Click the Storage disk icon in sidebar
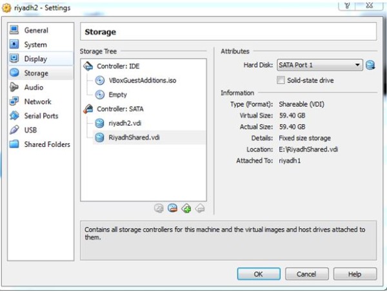The height and width of the screenshot is (292, 387). coord(14,72)
